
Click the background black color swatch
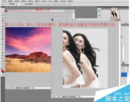(4, 72)
